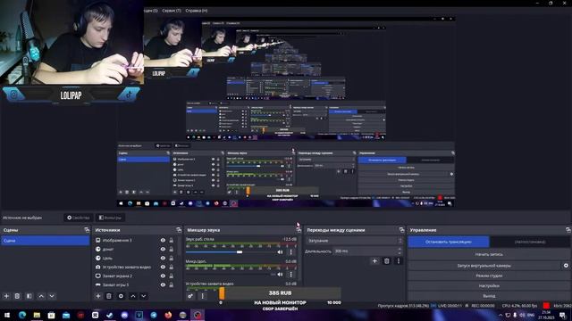Undock the Управление panel via float icon
This screenshot has height=321, width=572.
point(568,230)
